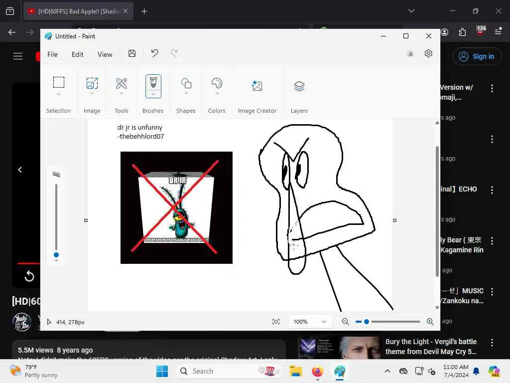
Task: Open the File menu
Action: 52,54
